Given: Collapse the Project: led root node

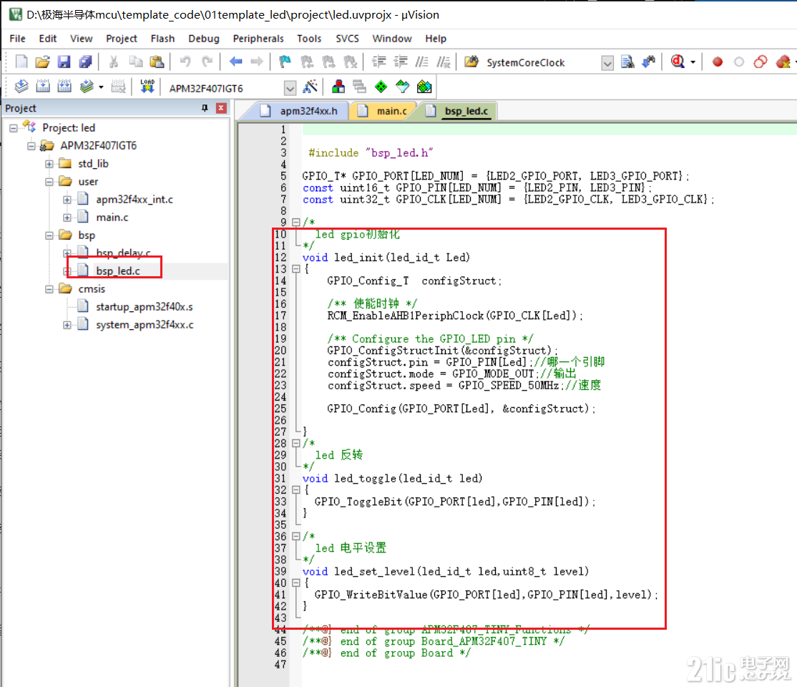Looking at the screenshot, I should point(13,128).
